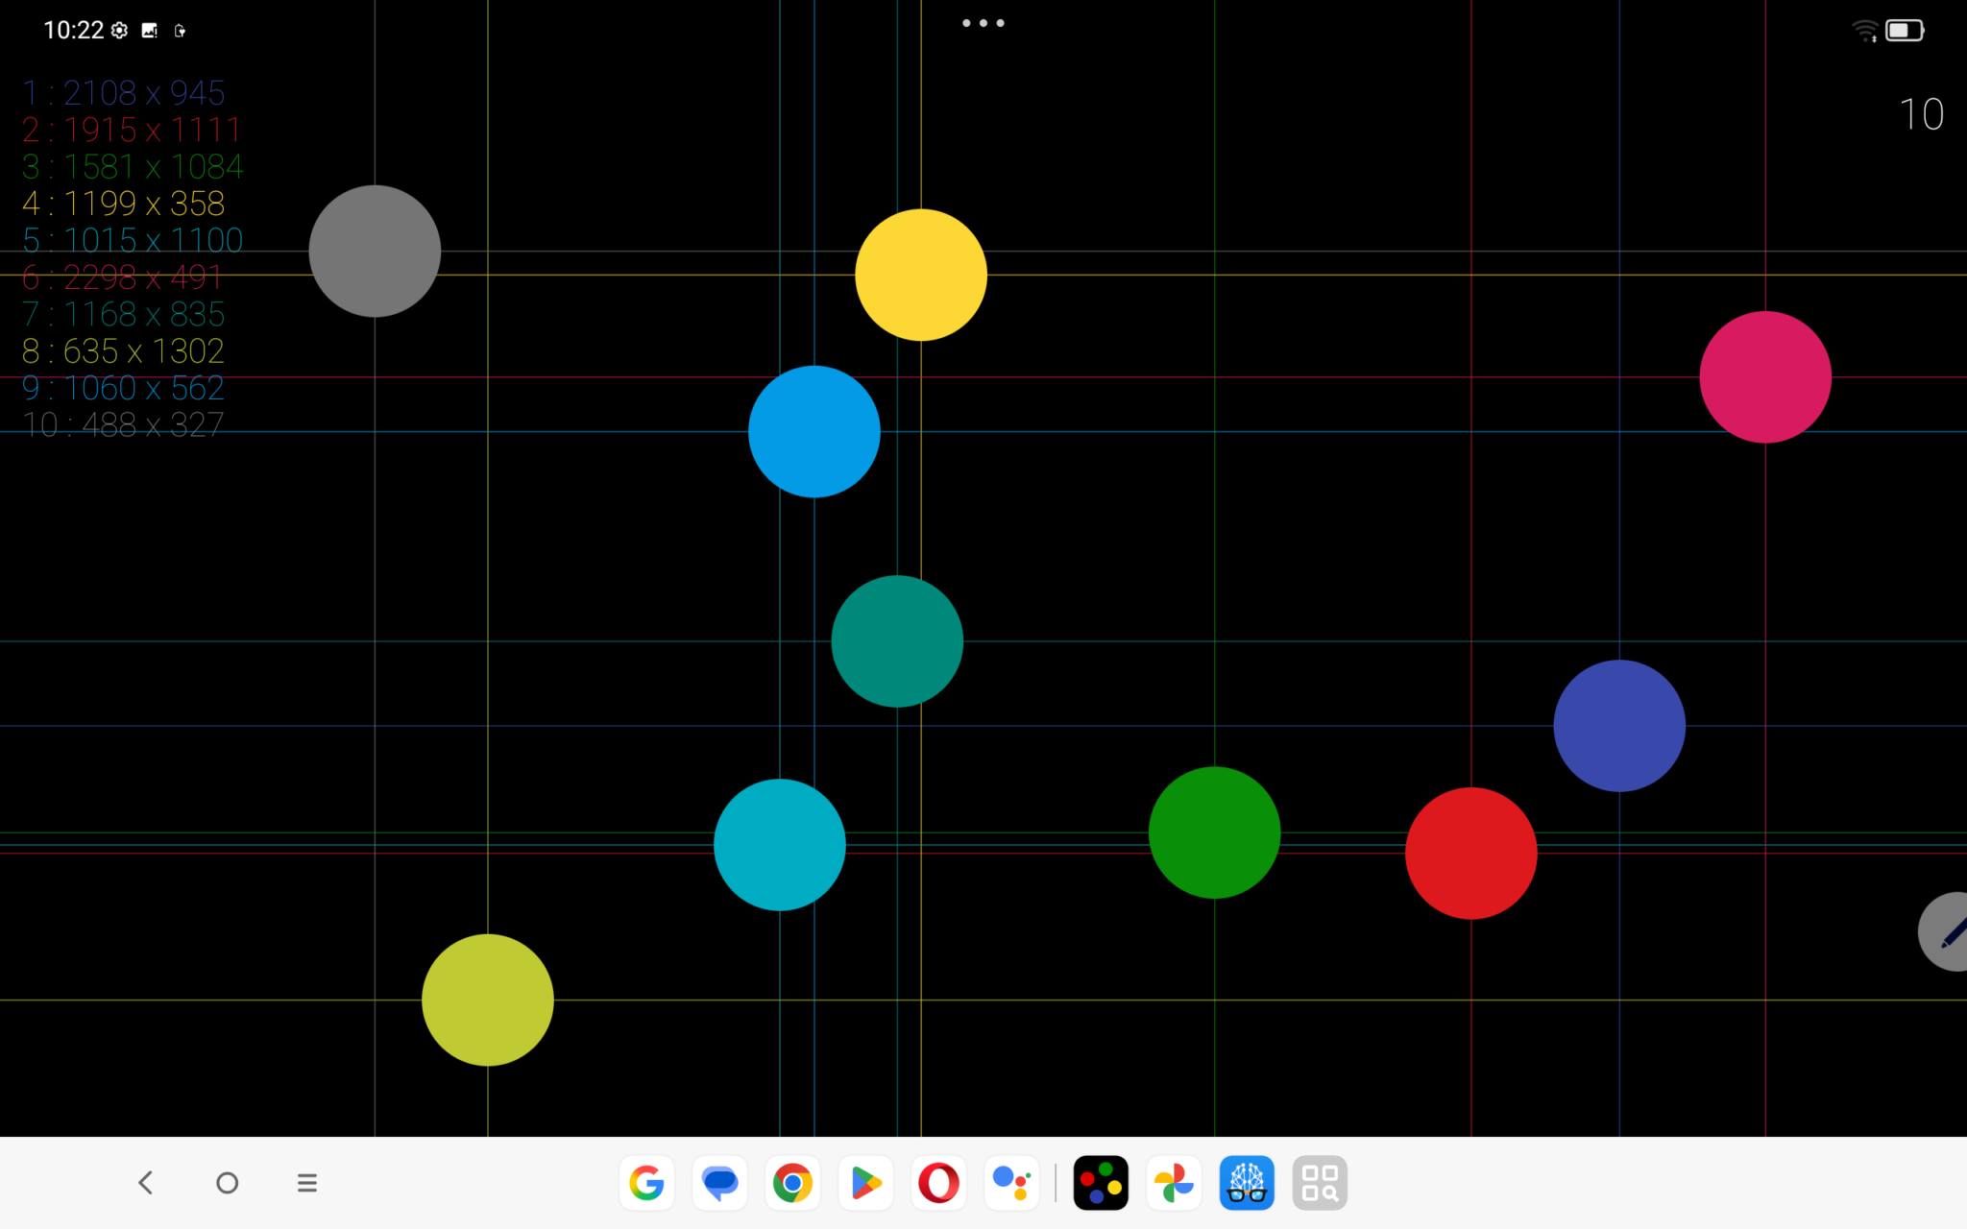The image size is (1967, 1229).
Task: Open the Google search app
Action: click(x=646, y=1183)
